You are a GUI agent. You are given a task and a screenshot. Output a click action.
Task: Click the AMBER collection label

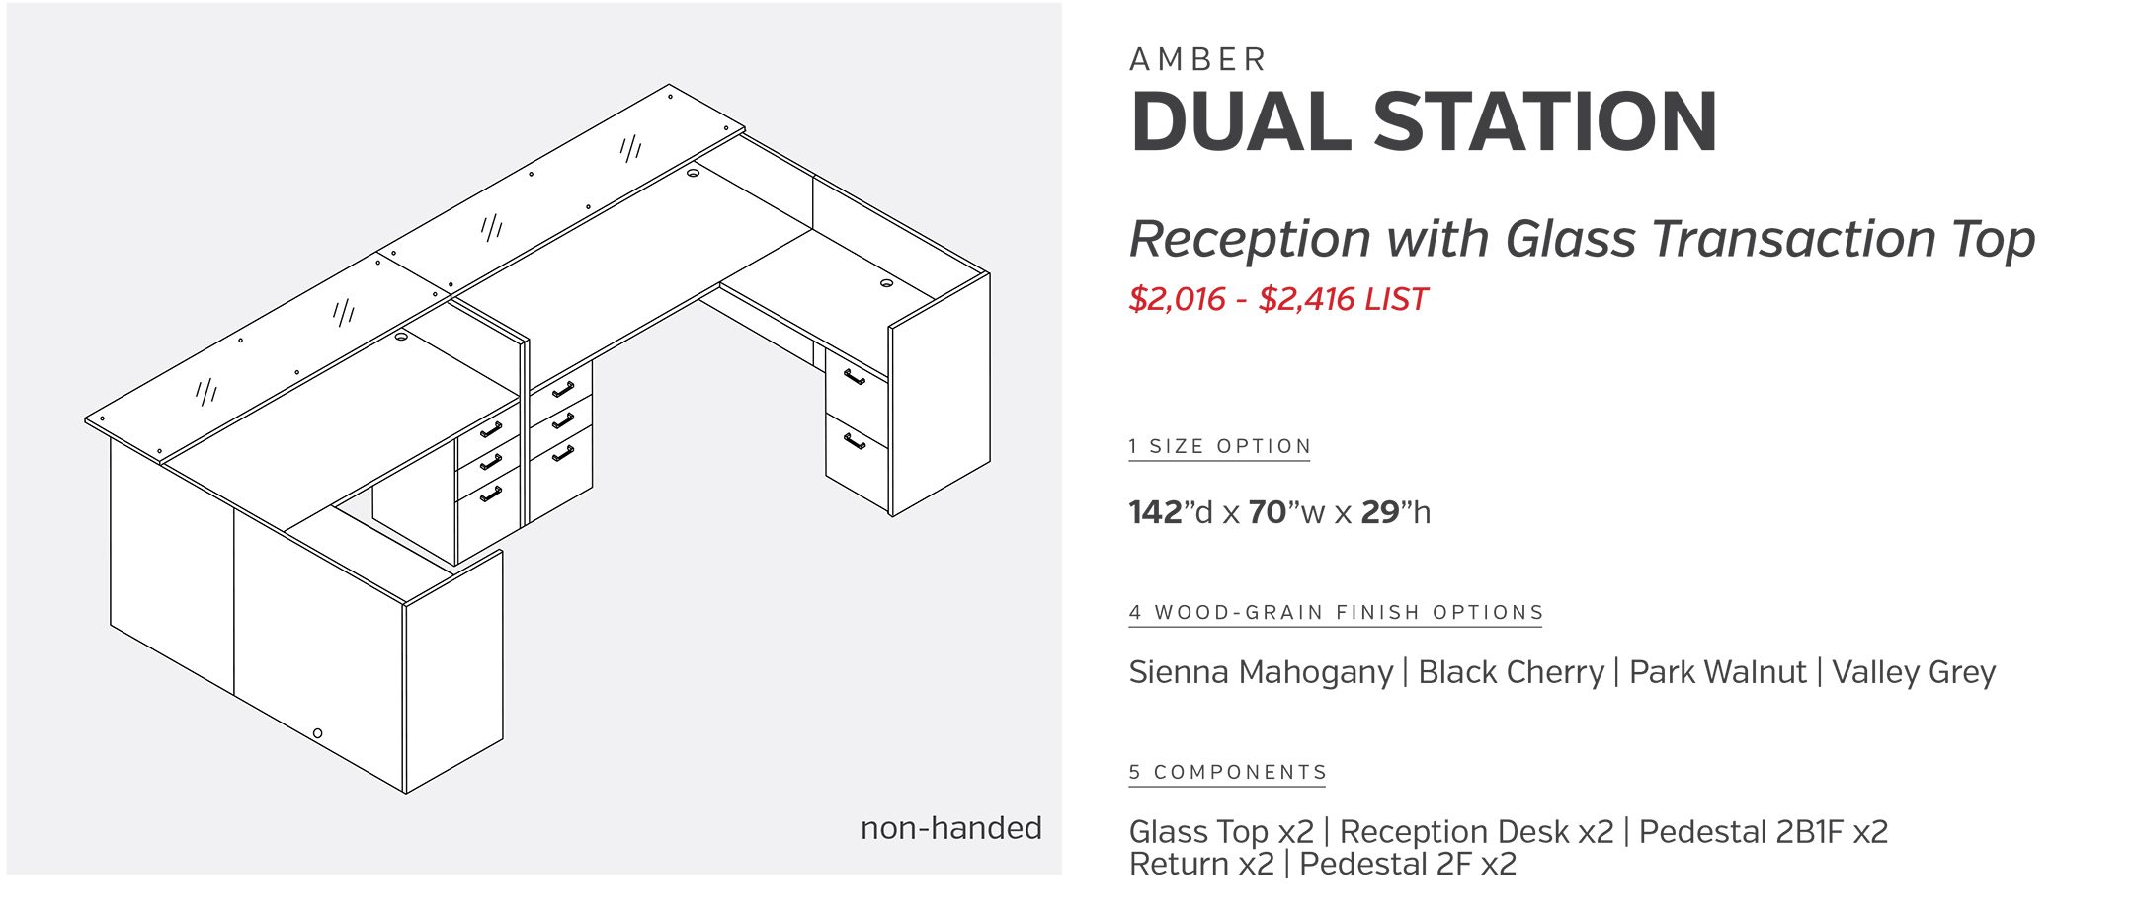point(1197,60)
